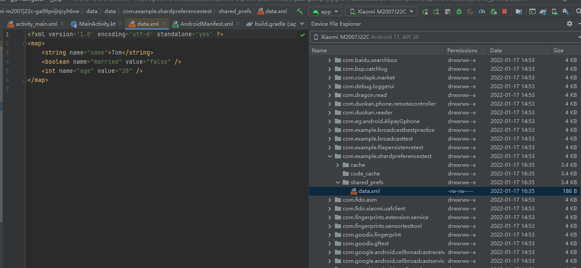Screen dimensions: 581x268
Task: Sort by the Date column header
Action: 519,51
